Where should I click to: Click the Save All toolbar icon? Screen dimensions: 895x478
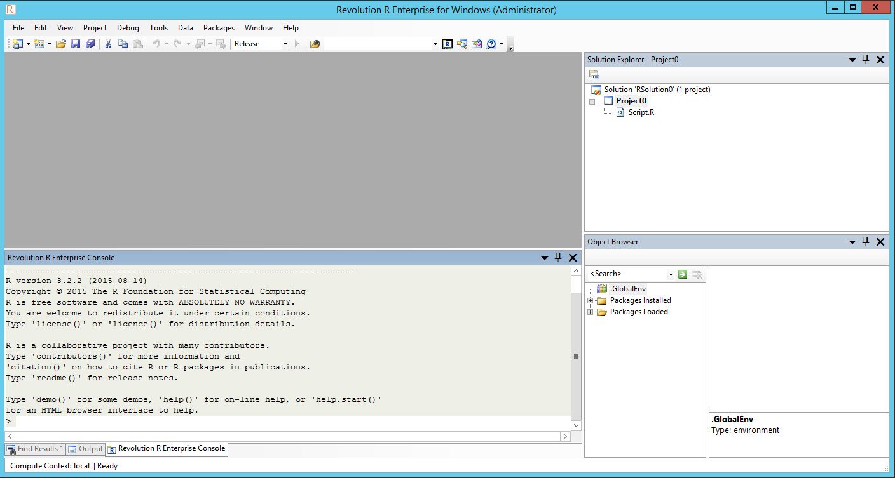click(90, 44)
